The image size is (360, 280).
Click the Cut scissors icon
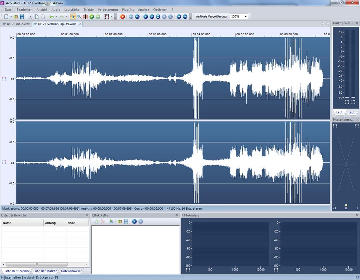(30, 17)
